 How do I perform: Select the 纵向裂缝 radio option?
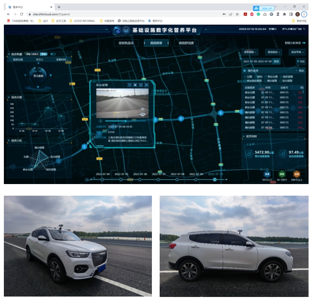pyautogui.click(x=281, y=81)
